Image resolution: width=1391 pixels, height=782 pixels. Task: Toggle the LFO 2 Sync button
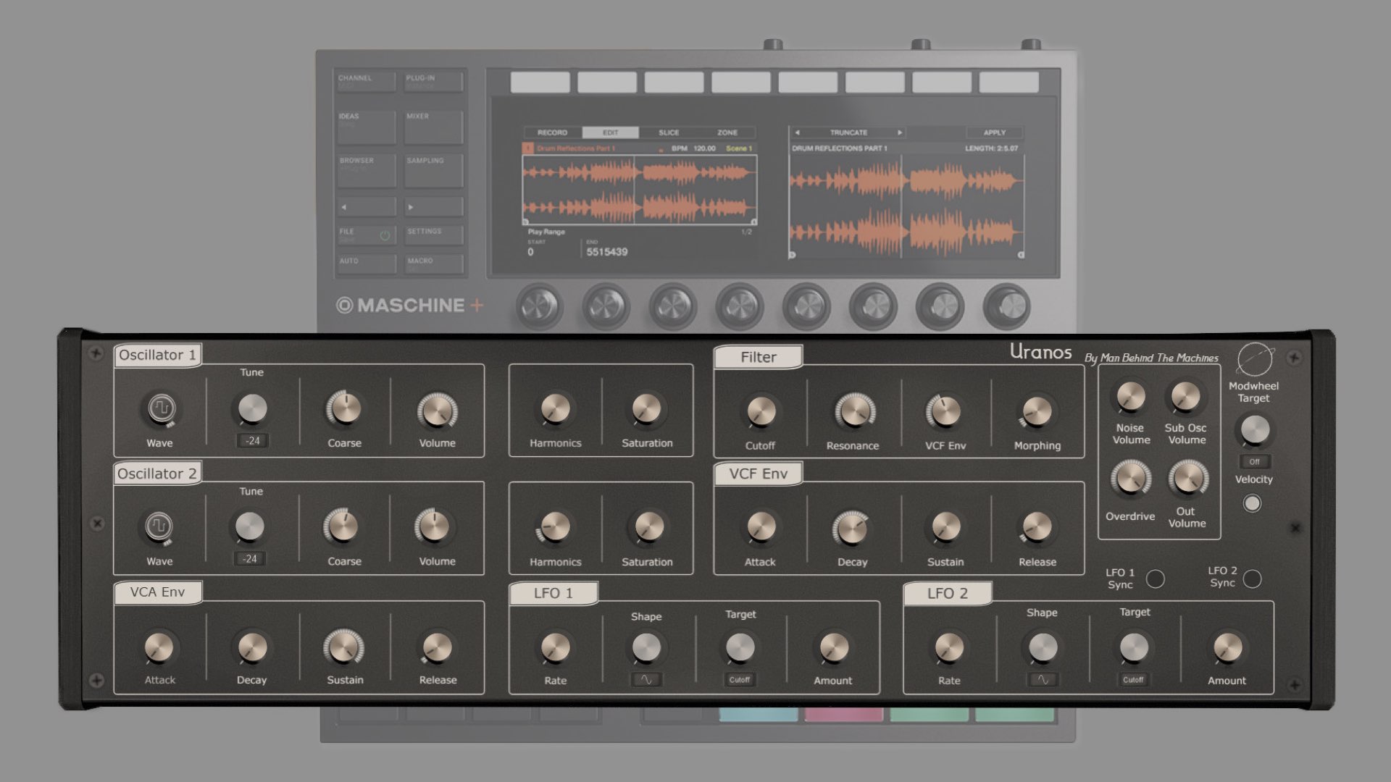(x=1252, y=579)
